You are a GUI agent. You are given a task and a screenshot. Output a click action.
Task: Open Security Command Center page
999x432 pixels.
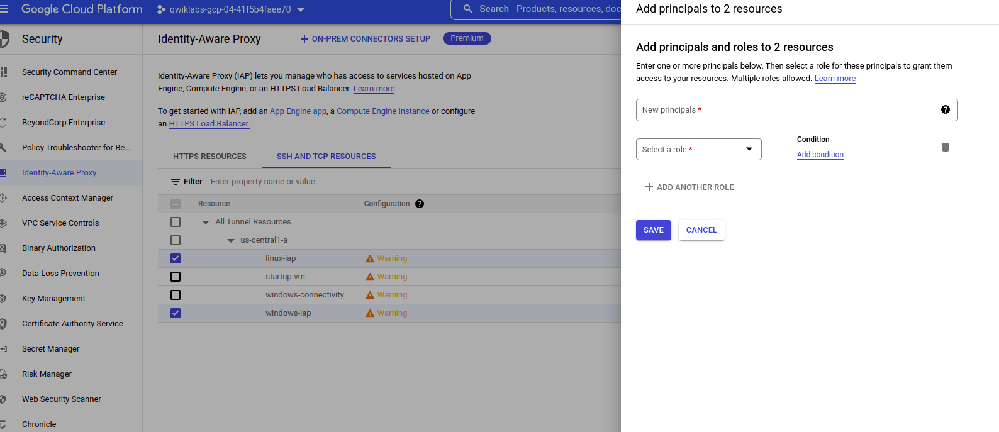click(69, 72)
